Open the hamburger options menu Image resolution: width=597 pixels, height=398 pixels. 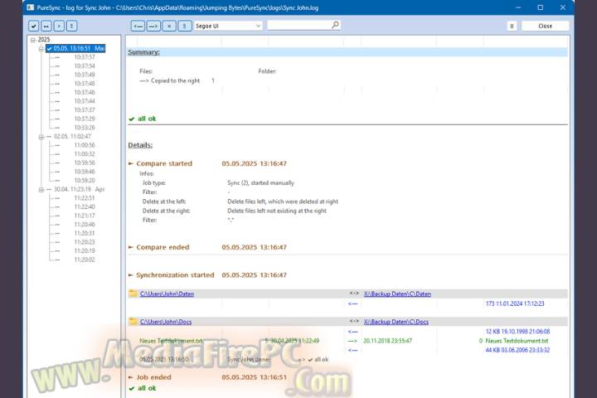(x=512, y=26)
